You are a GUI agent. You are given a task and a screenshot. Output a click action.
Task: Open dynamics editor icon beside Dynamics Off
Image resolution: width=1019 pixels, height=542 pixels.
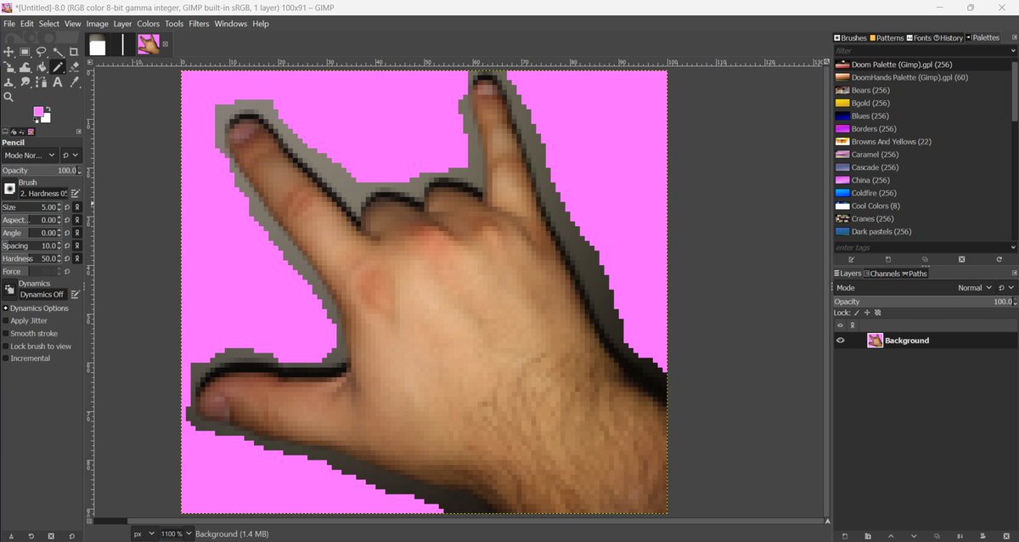(x=75, y=294)
